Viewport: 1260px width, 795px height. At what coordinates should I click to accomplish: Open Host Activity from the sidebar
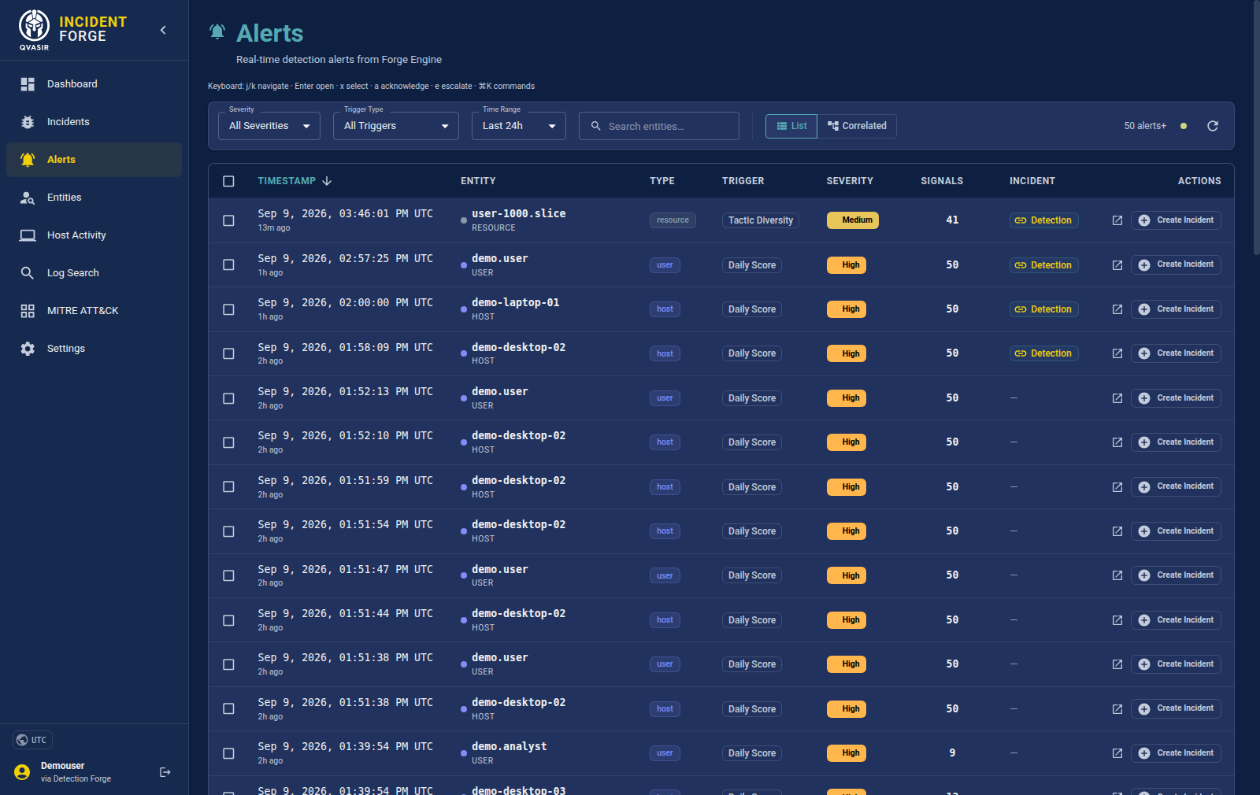pyautogui.click(x=94, y=235)
